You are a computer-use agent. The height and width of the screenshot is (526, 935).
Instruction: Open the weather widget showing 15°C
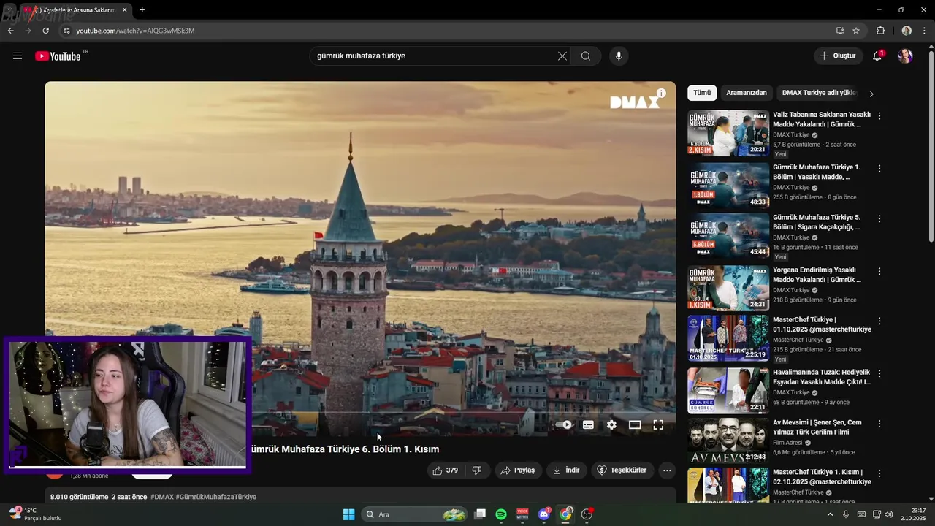[x=35, y=514]
